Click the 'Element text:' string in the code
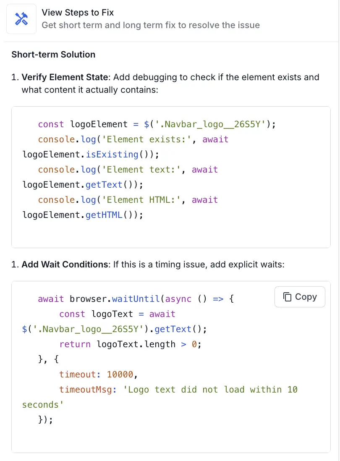Screen dimensions: 340x461 click(142, 170)
